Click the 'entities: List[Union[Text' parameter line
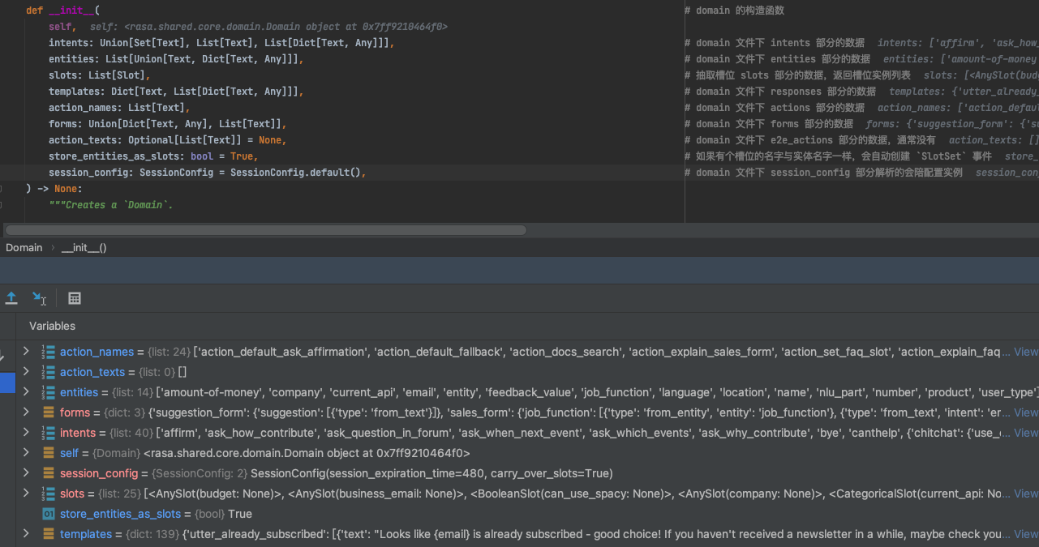 [176, 59]
